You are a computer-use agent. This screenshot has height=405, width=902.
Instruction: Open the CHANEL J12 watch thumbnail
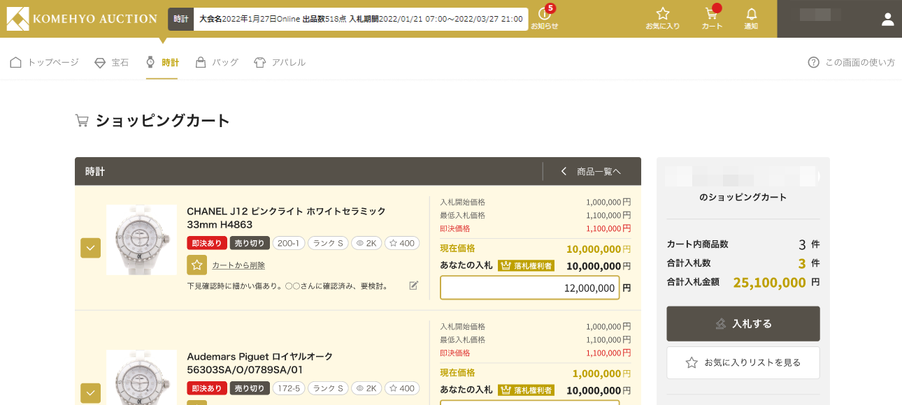pyautogui.click(x=141, y=240)
